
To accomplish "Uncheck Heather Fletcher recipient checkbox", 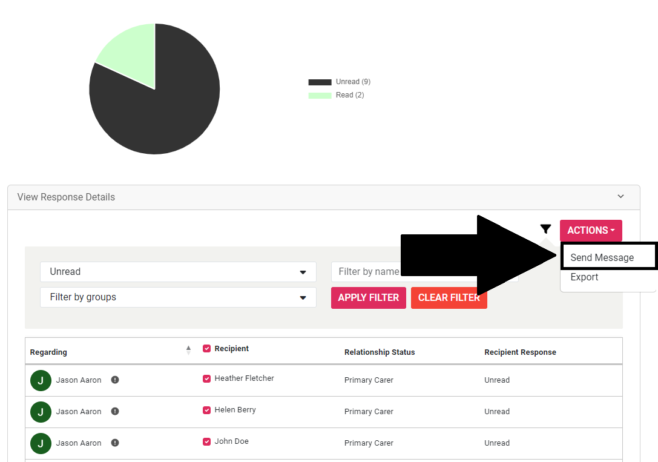I will point(206,378).
